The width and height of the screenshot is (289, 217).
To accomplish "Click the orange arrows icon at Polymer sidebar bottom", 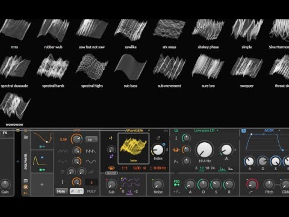I will pos(26,193).
